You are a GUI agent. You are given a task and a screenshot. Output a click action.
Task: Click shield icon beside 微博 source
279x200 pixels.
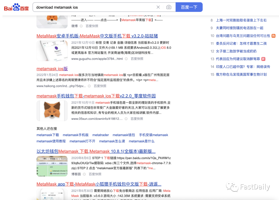pyautogui.click(x=81, y=26)
